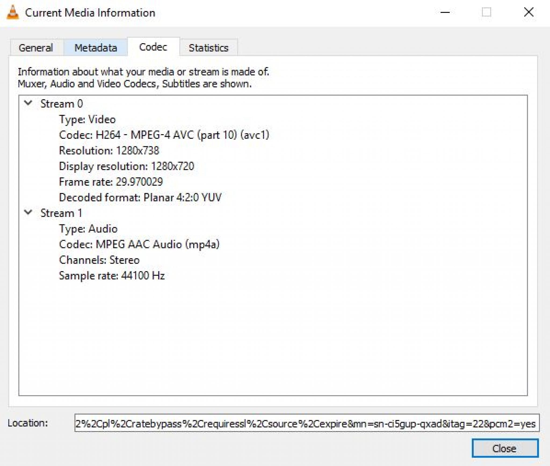Select the Display resolution: 1280x720 row
Viewport: 550px width, 466px height.
tap(126, 166)
